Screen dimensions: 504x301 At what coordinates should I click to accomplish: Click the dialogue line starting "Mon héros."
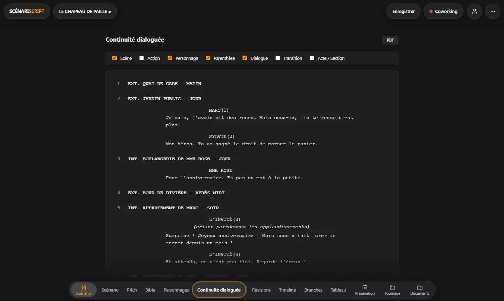pyautogui.click(x=241, y=144)
